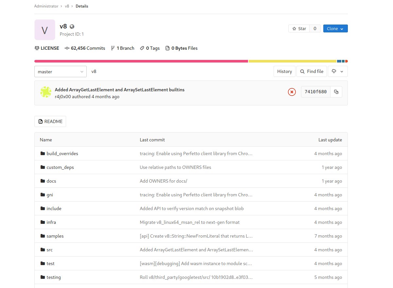The image size is (393, 288).
Task: Click the star count 0
Action: point(315,28)
